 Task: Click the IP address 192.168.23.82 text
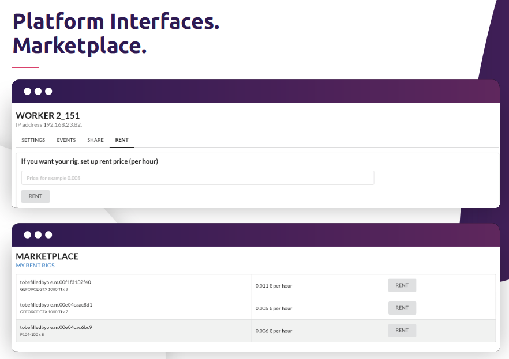click(x=48, y=124)
